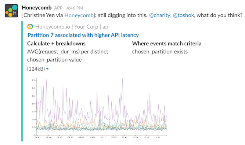Screen dimensions: 245x145
Task: Open the @charity mention
Action: [159, 15]
